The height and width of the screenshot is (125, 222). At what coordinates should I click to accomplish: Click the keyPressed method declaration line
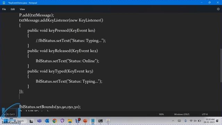pyautogui.click(x=61, y=31)
